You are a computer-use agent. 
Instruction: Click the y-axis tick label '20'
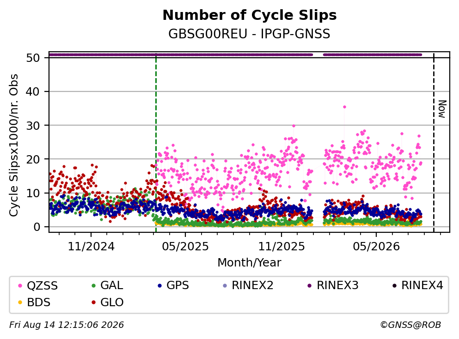tap(33, 159)
